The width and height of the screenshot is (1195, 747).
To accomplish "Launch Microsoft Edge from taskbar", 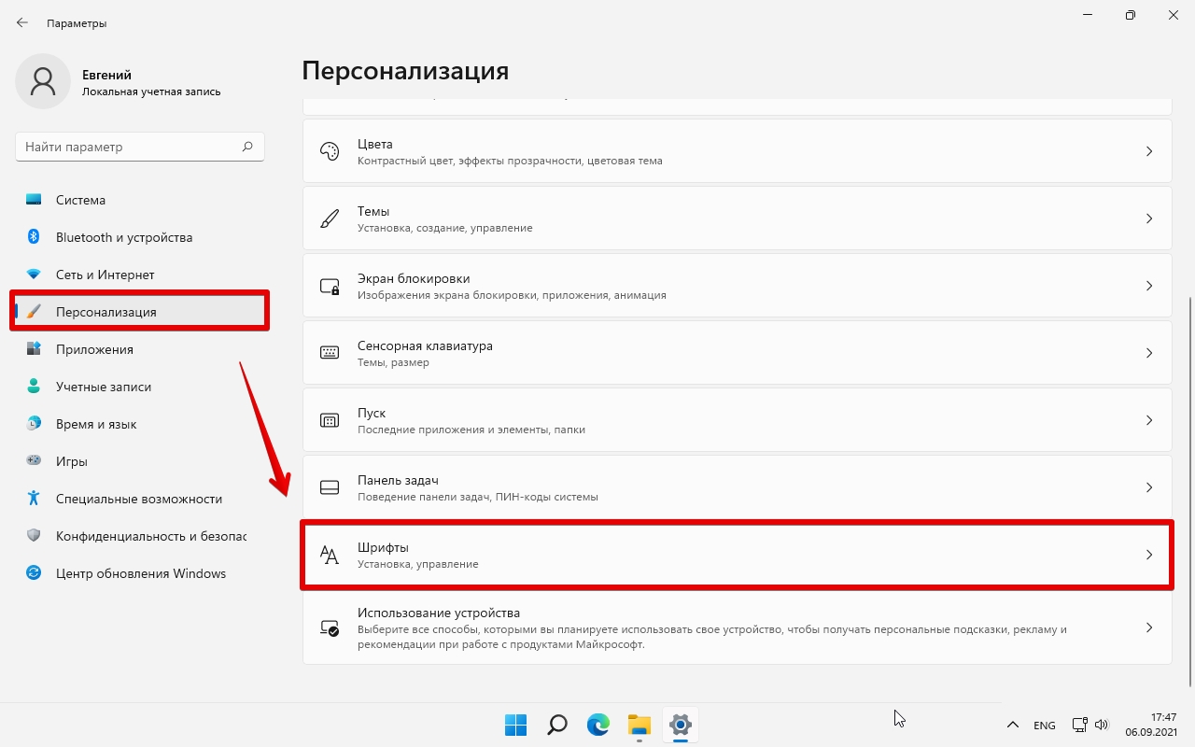I will [x=597, y=725].
